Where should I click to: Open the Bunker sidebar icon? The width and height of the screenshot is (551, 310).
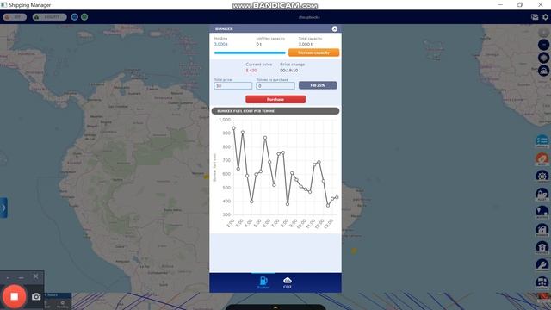(542, 230)
